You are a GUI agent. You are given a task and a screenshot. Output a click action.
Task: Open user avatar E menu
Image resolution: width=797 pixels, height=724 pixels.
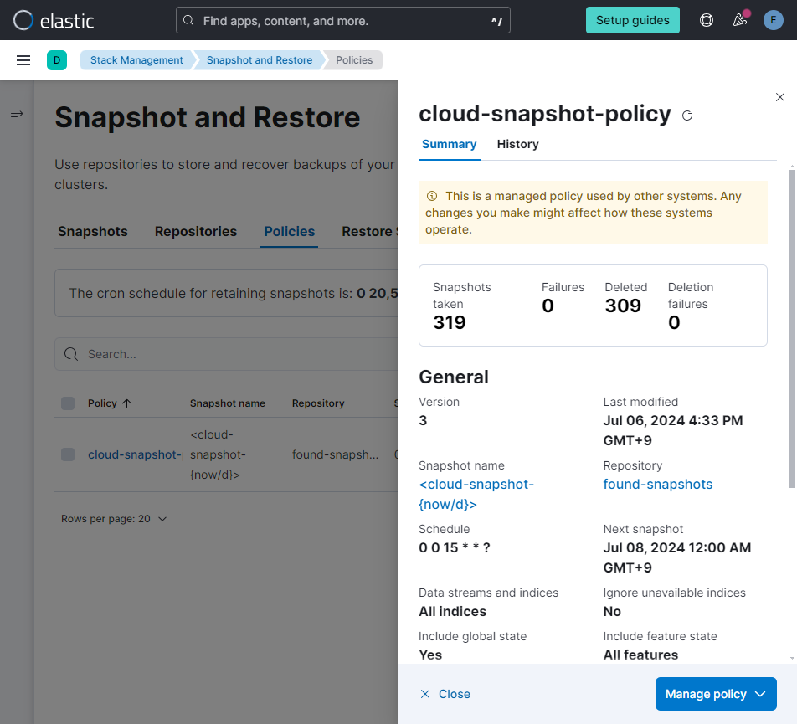pos(774,20)
